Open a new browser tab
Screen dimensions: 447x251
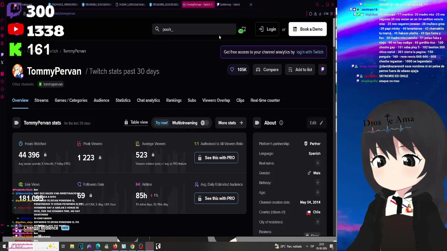click(251, 5)
